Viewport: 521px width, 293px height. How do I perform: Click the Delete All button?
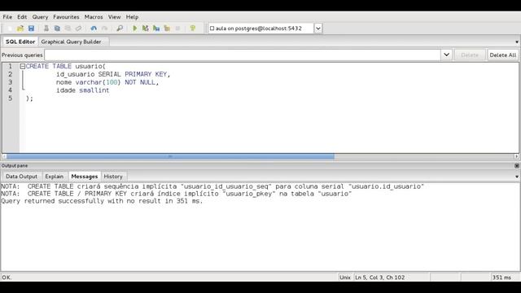[x=503, y=55]
